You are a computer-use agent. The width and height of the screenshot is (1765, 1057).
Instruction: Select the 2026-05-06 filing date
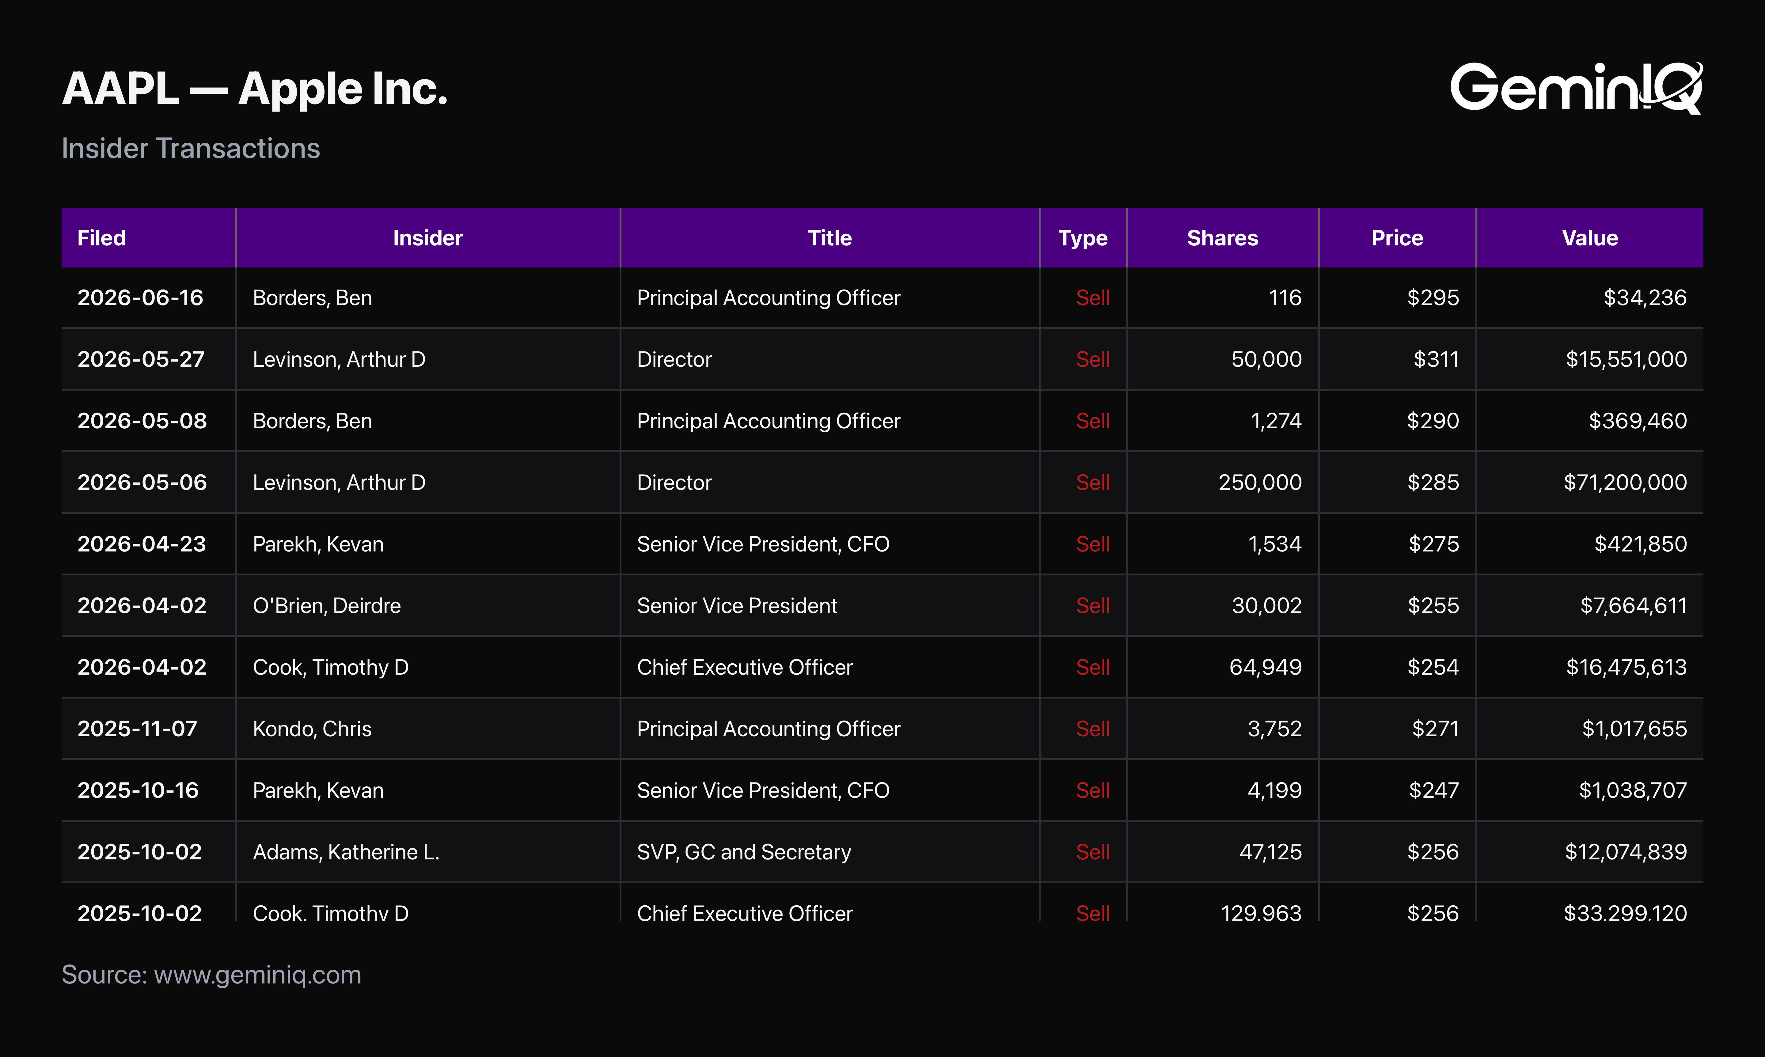(x=142, y=482)
